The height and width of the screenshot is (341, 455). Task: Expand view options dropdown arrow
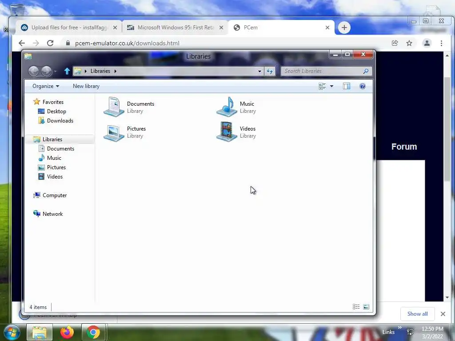(x=331, y=86)
